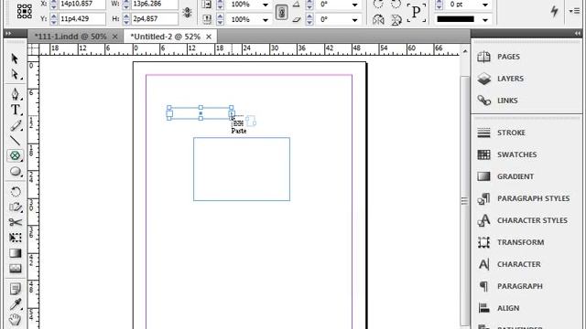Close the 111-1.indd tab
The width and height of the screenshot is (586, 329).
[x=115, y=37]
